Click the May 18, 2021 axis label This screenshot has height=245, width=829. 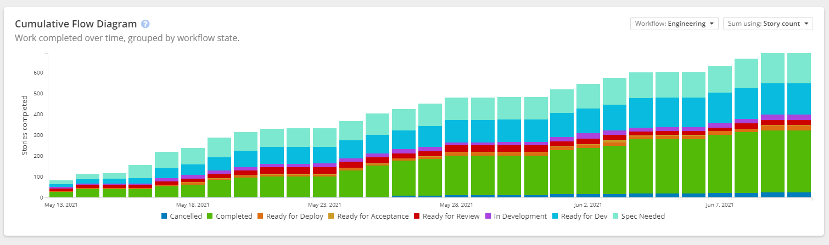coord(192,205)
